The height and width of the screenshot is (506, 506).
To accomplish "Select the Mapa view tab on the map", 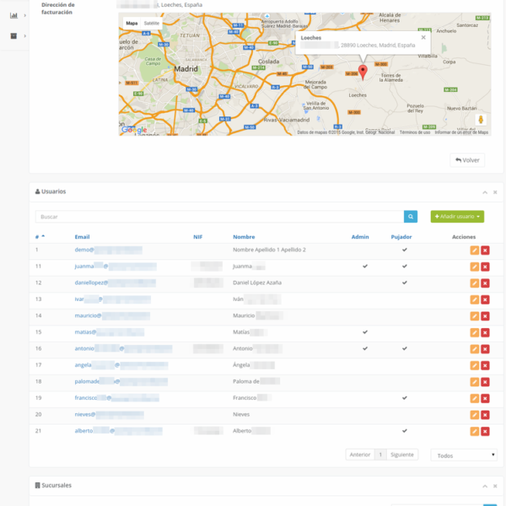I will 132,24.
